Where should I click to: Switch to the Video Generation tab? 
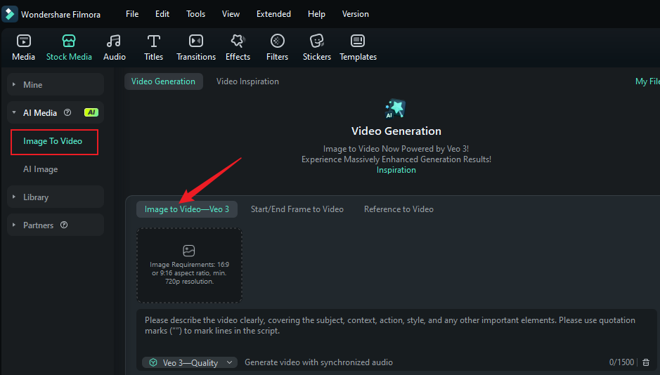click(x=163, y=81)
